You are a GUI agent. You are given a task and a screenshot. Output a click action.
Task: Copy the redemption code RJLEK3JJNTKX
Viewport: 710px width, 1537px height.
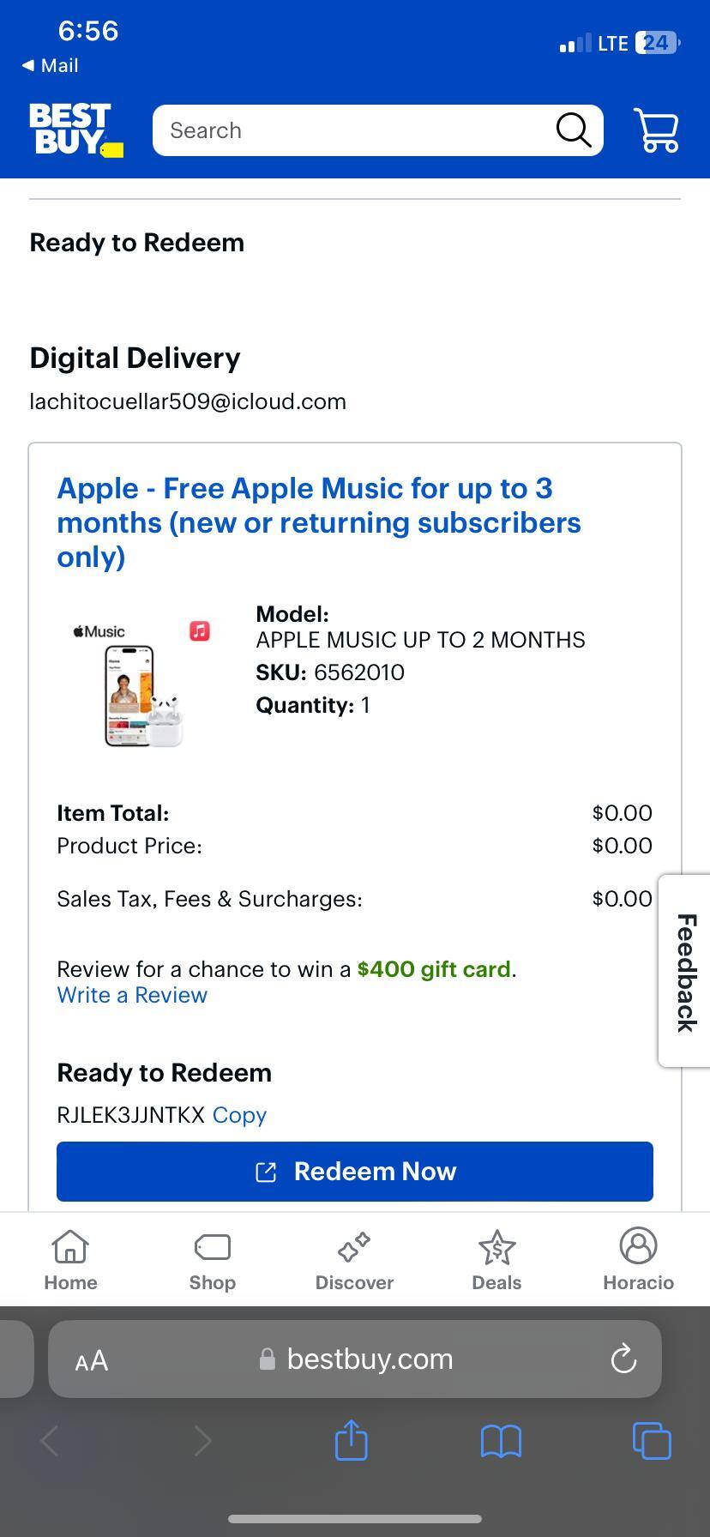238,1114
